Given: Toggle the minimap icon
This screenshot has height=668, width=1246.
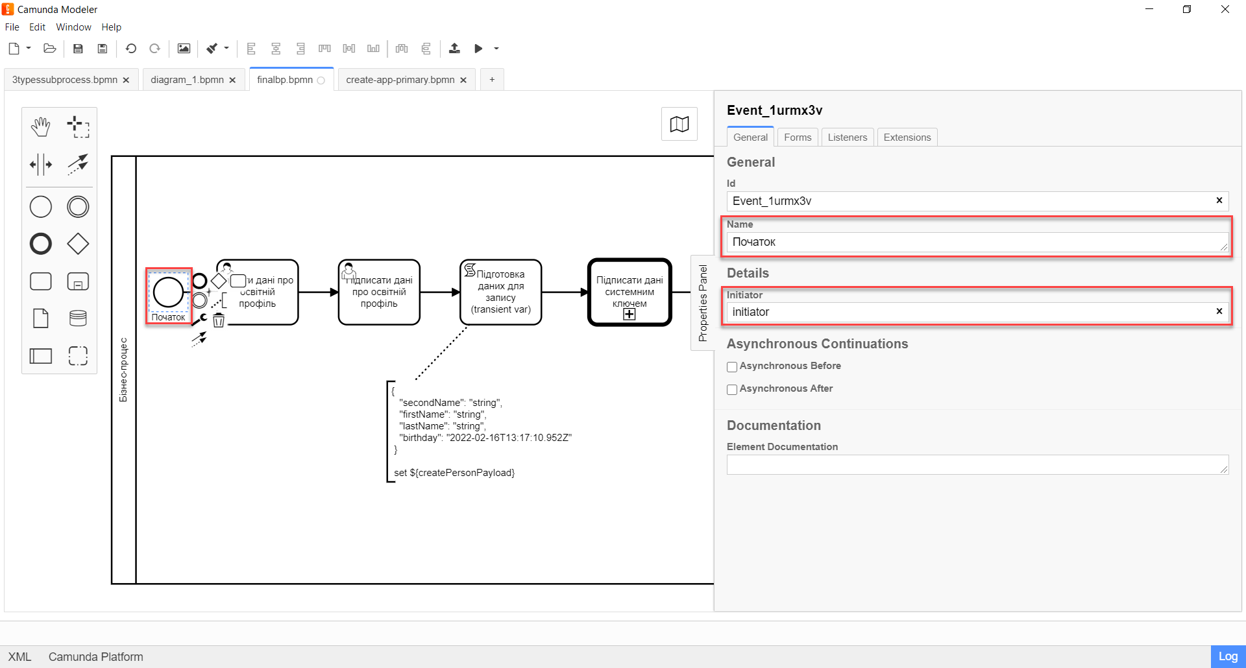Looking at the screenshot, I should pos(679,124).
